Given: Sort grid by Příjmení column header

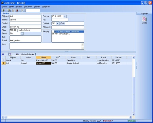Looking at the screenshot, I should (x=13, y=58).
